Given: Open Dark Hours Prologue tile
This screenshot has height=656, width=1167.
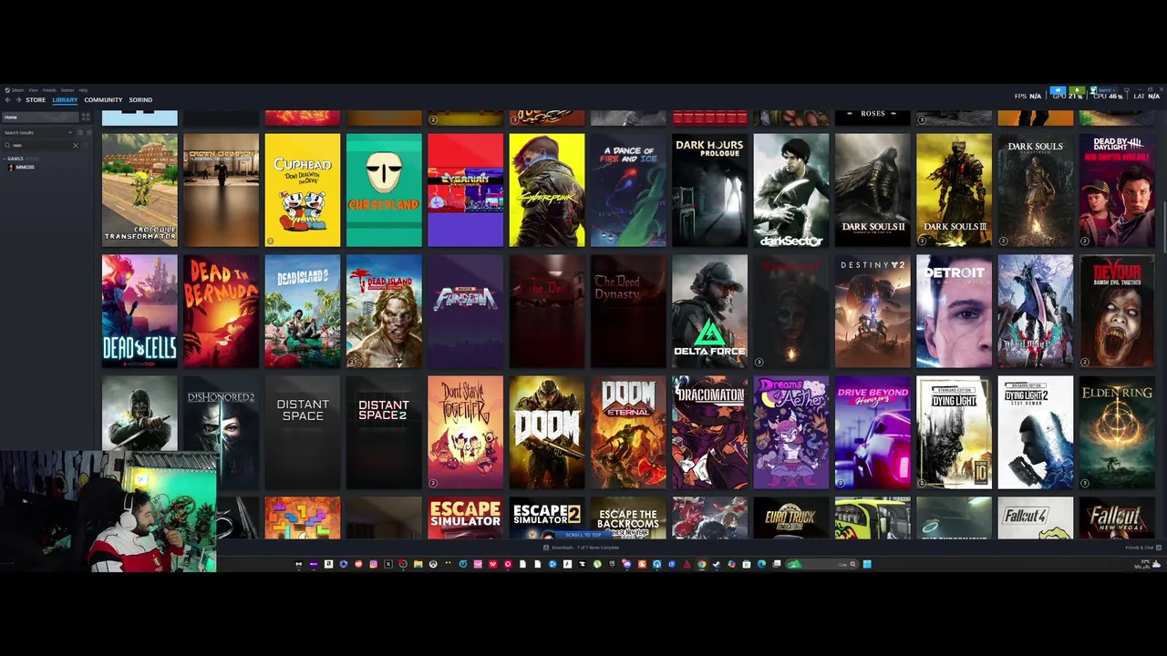Looking at the screenshot, I should click(x=710, y=190).
